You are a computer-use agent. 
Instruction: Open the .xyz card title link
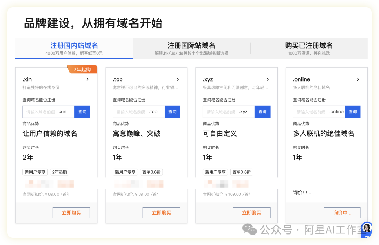208,79
